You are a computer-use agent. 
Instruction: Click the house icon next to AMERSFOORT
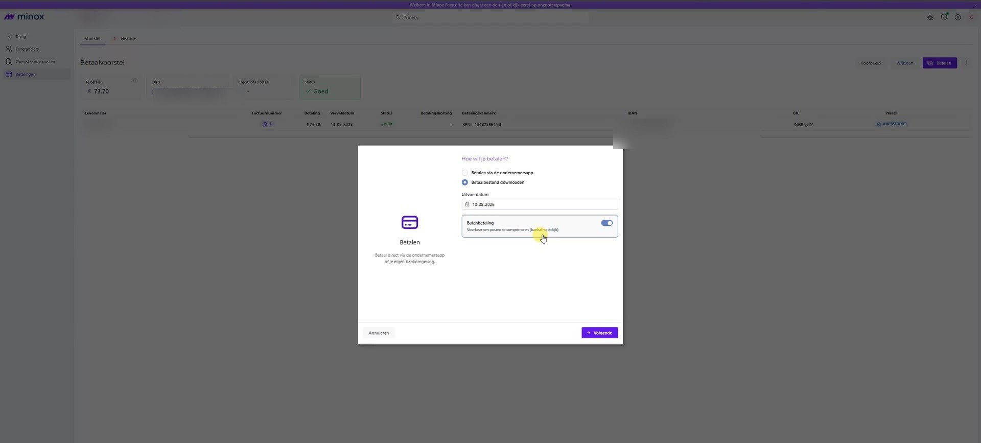pos(879,124)
